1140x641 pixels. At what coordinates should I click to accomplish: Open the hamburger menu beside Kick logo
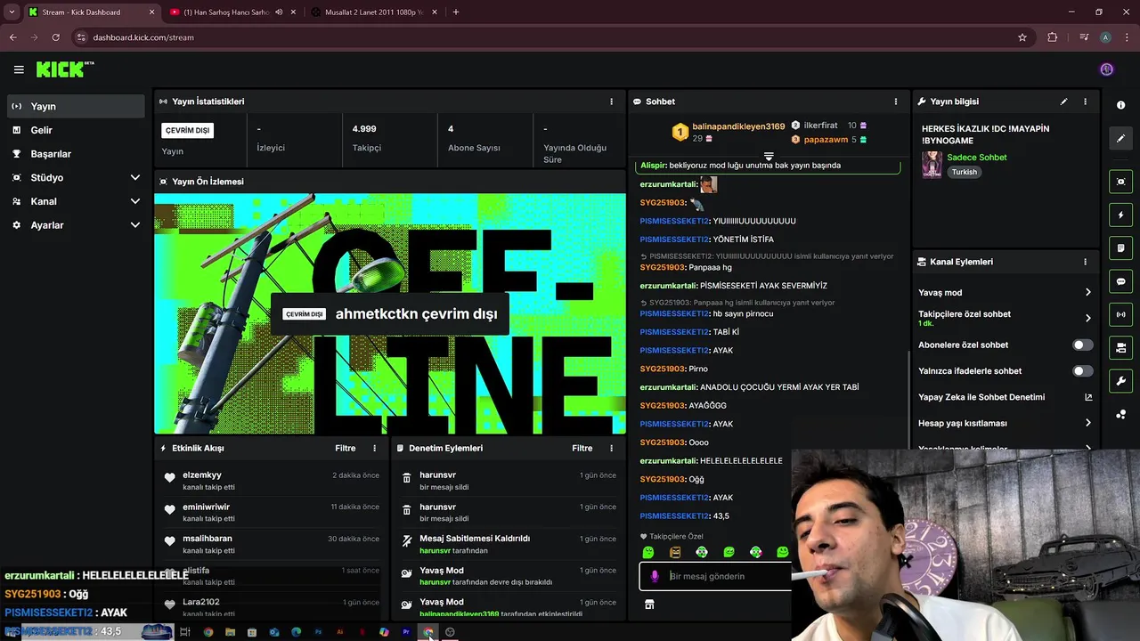(19, 69)
